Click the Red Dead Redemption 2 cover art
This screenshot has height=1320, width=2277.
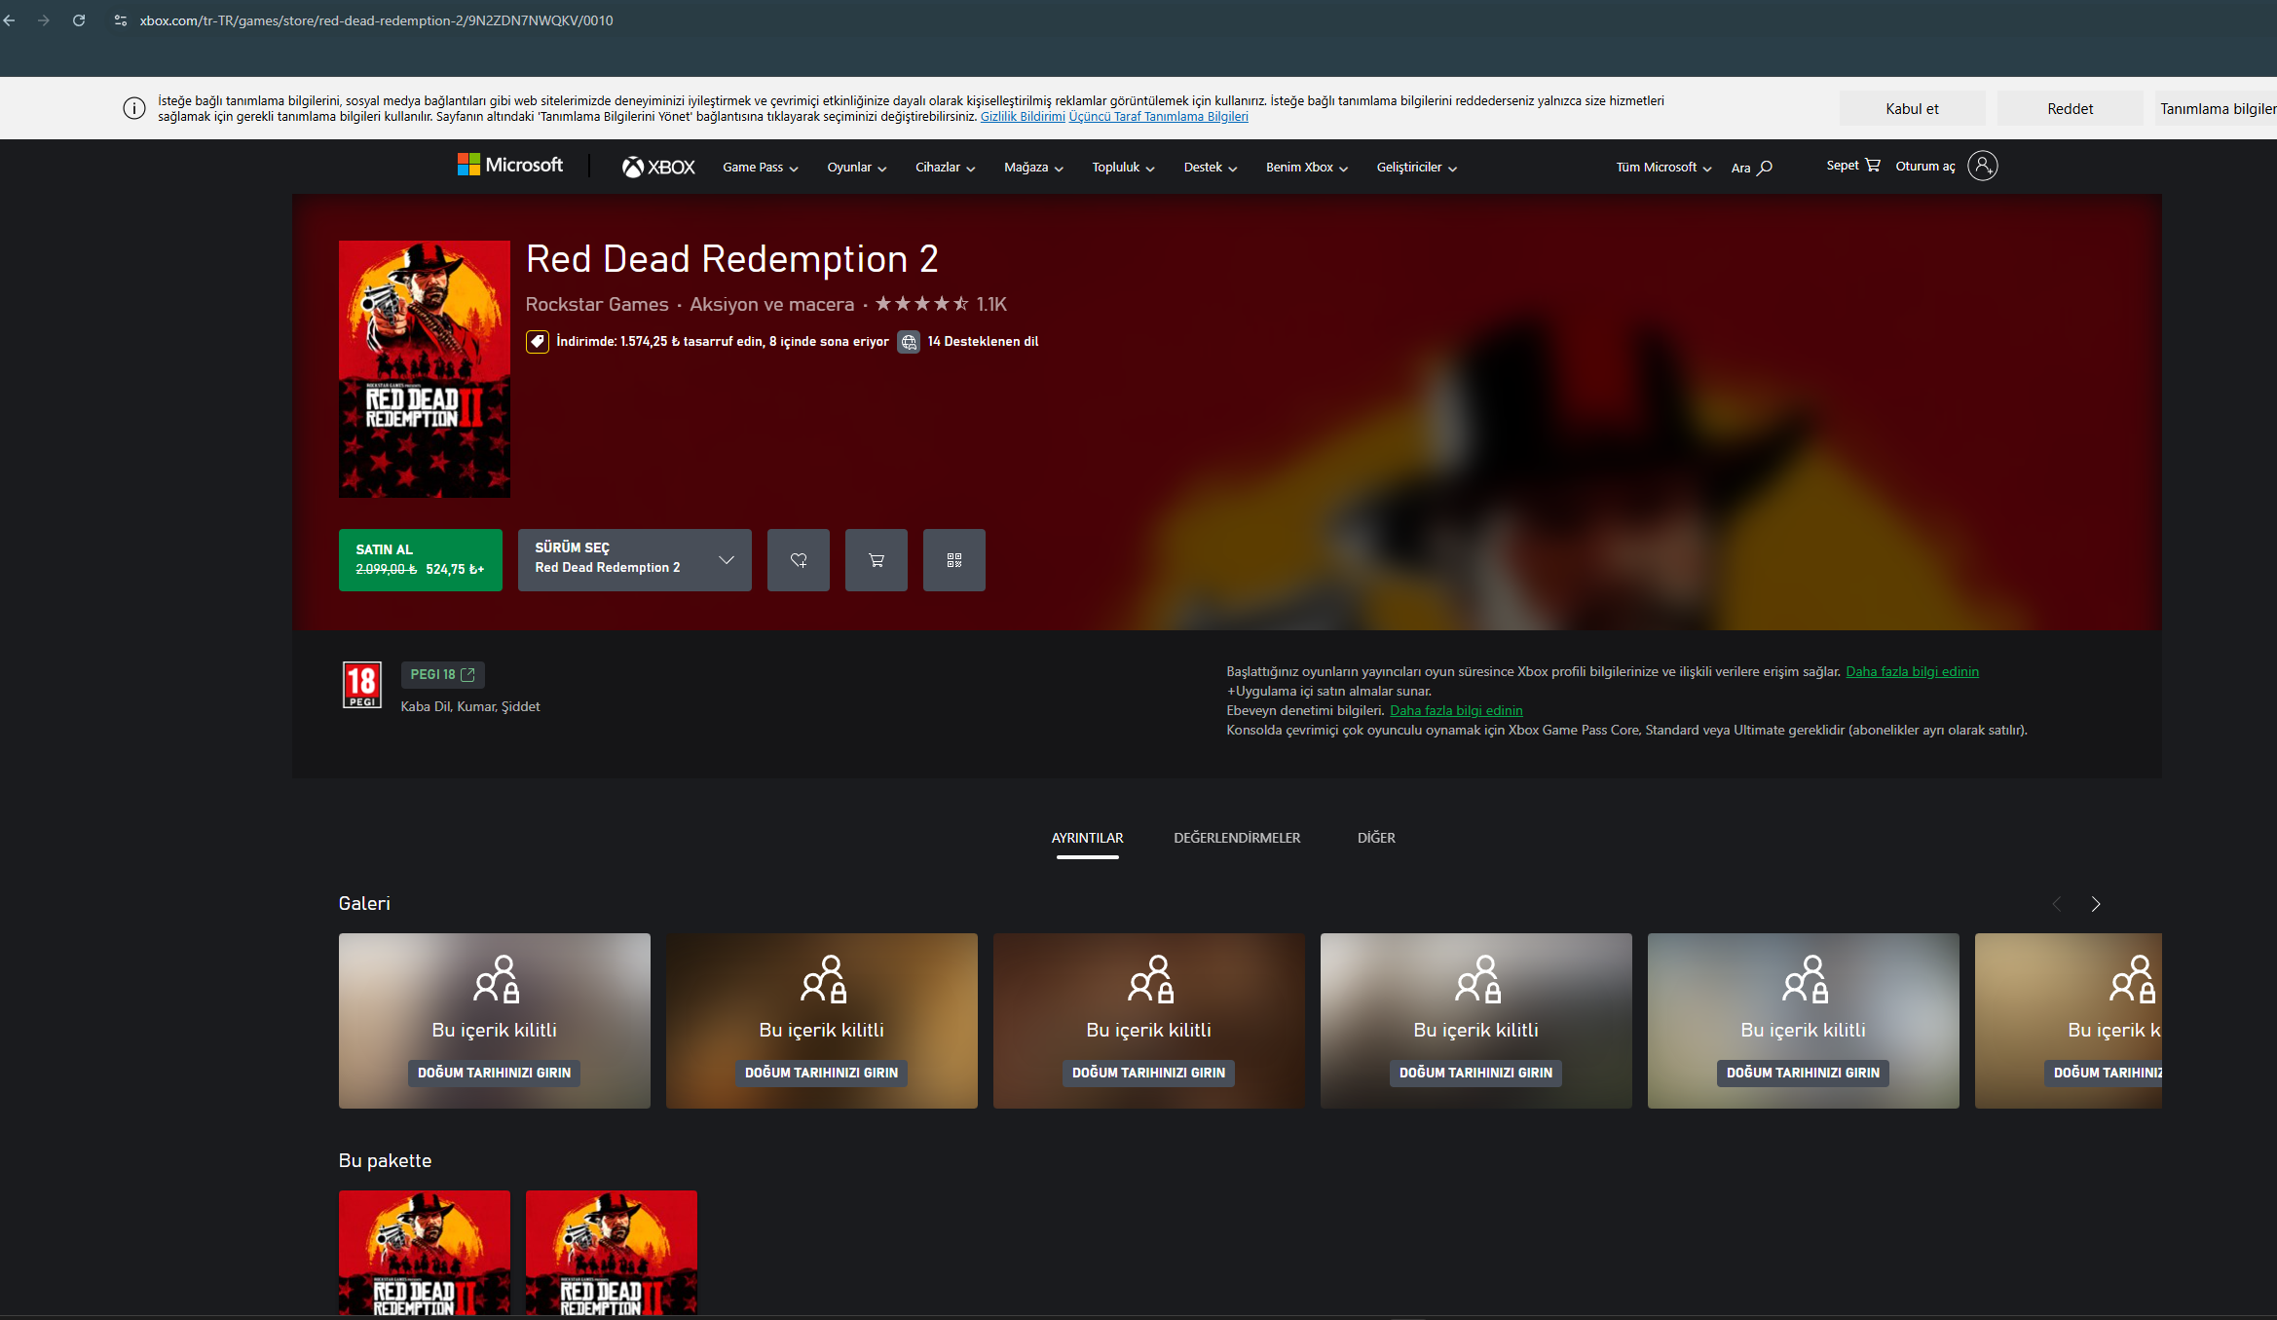(x=425, y=369)
